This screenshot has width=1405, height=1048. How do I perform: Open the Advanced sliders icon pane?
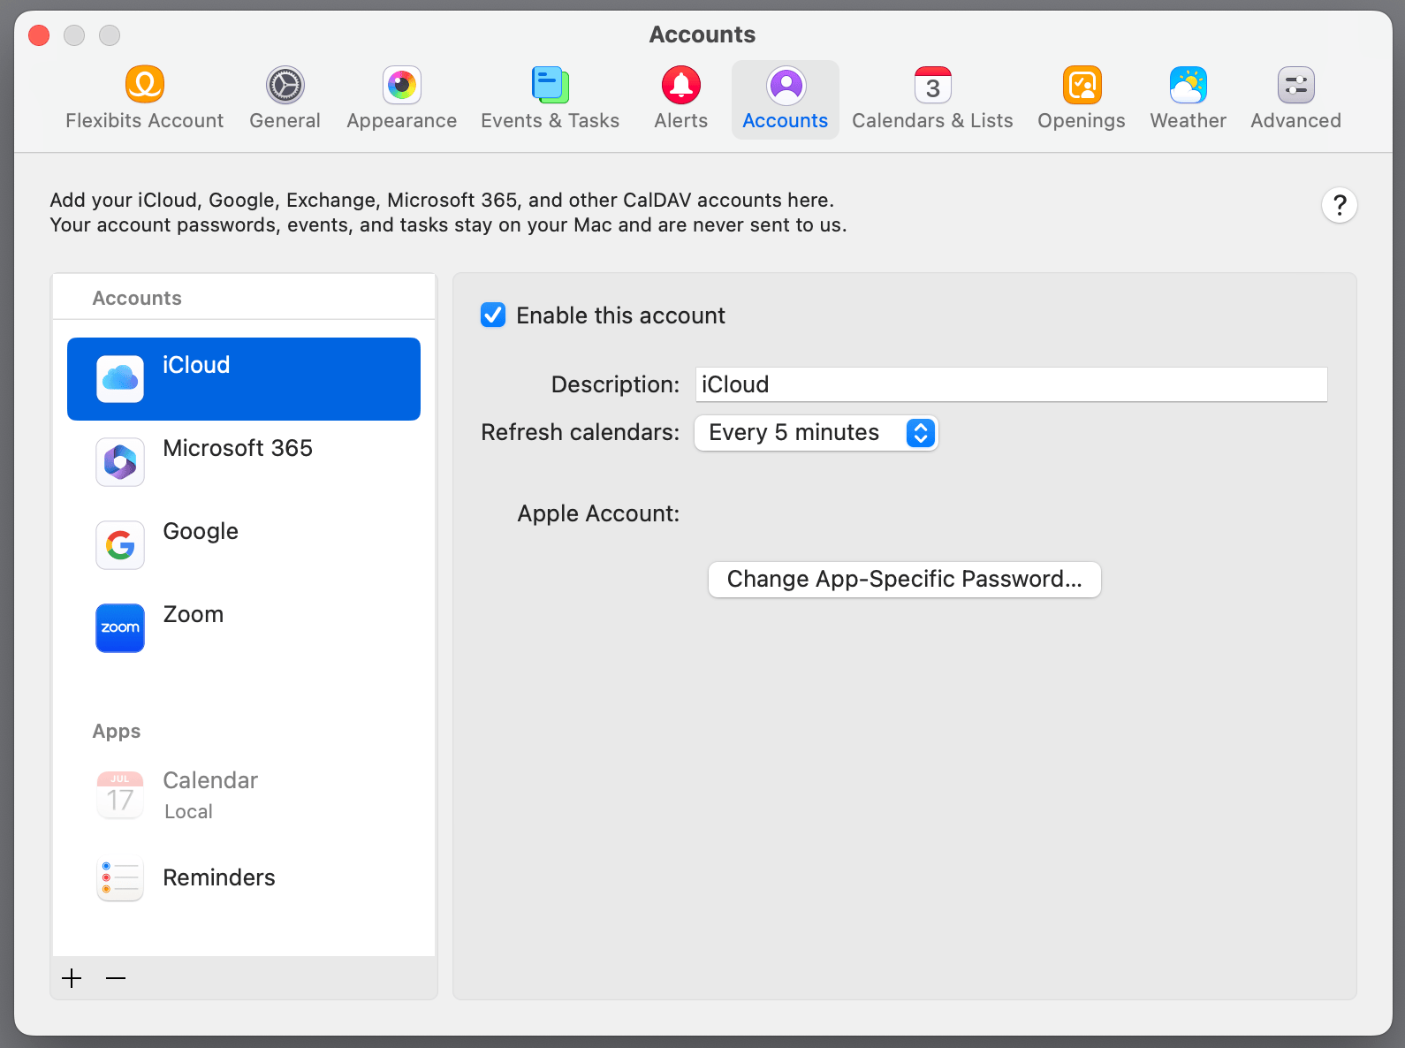pos(1296,85)
